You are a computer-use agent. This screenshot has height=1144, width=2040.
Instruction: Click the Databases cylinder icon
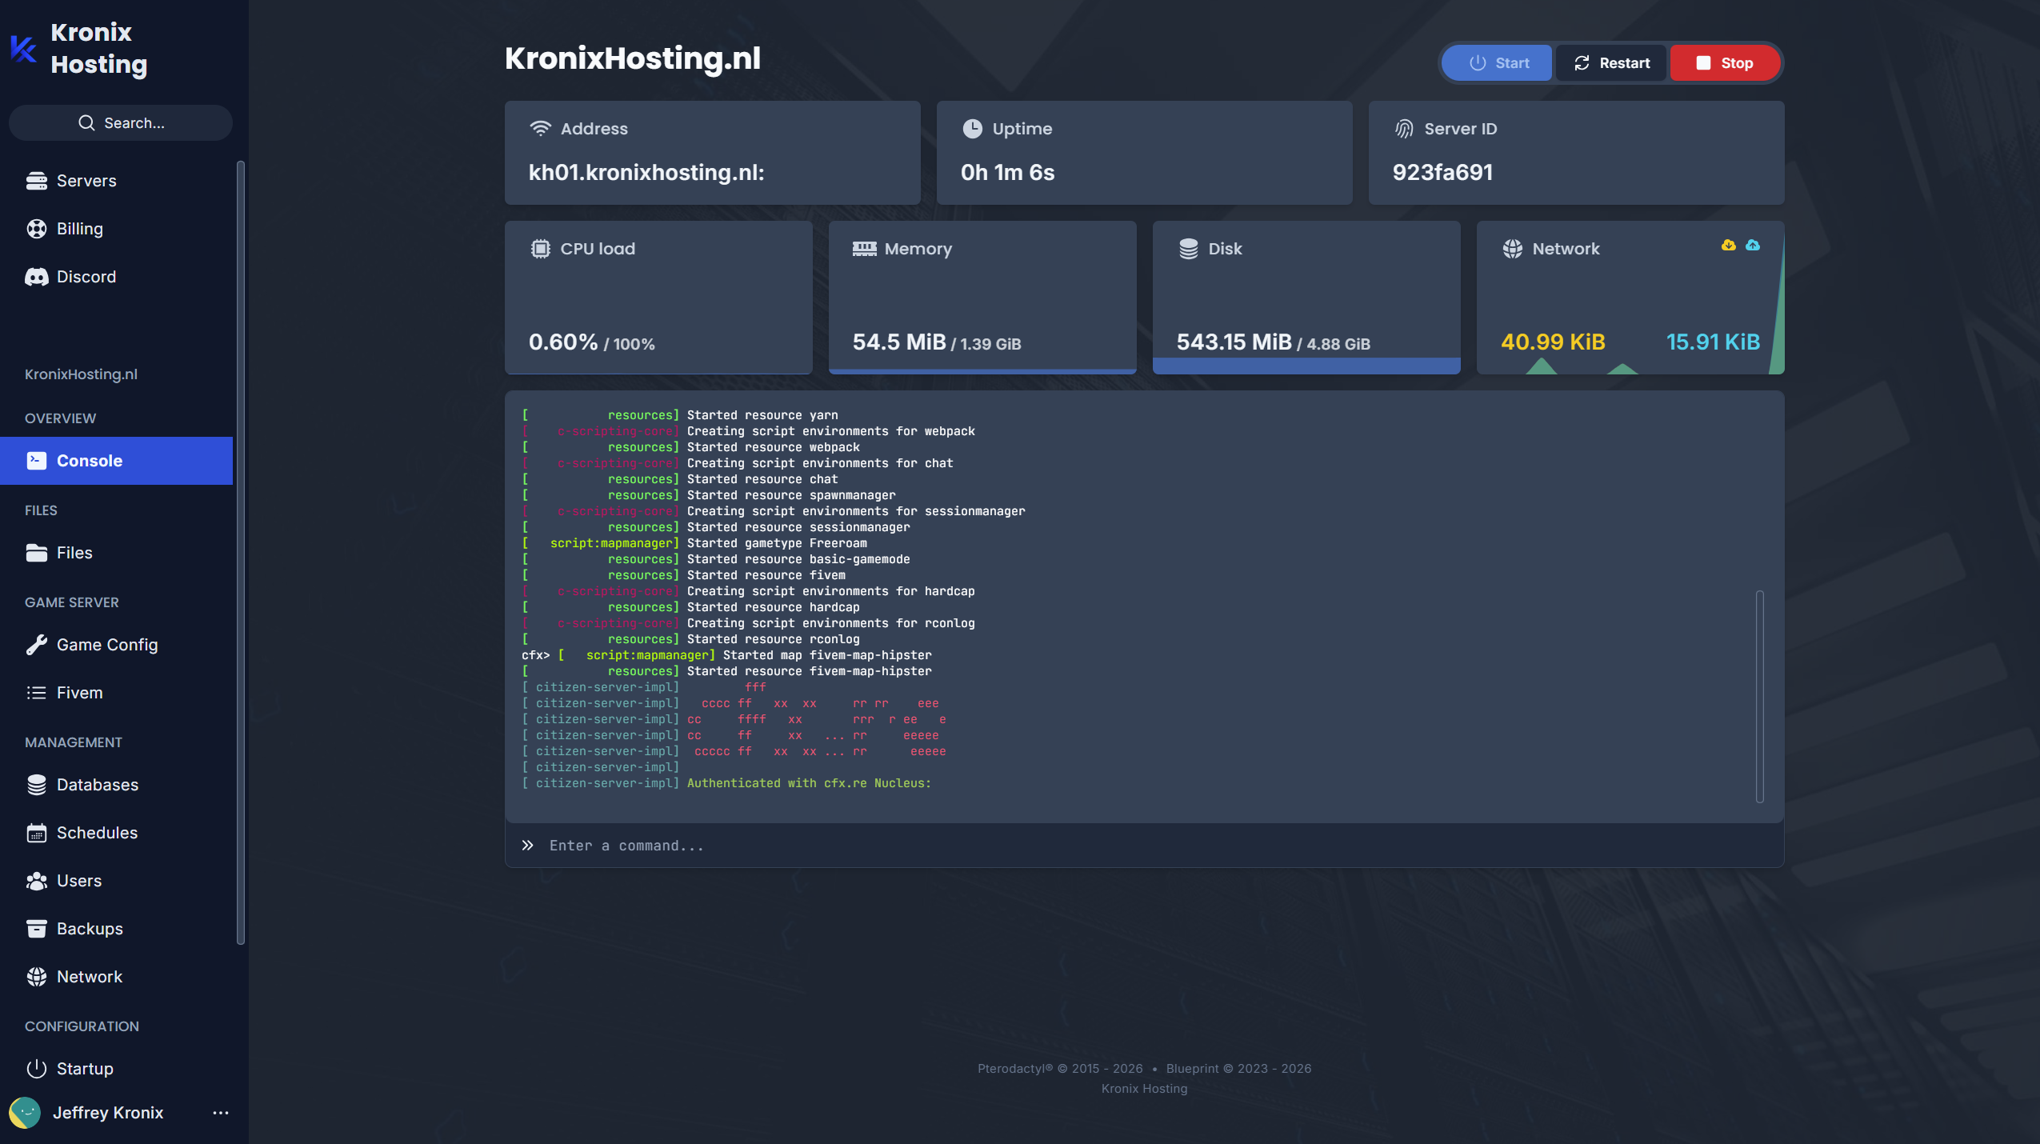tap(37, 785)
